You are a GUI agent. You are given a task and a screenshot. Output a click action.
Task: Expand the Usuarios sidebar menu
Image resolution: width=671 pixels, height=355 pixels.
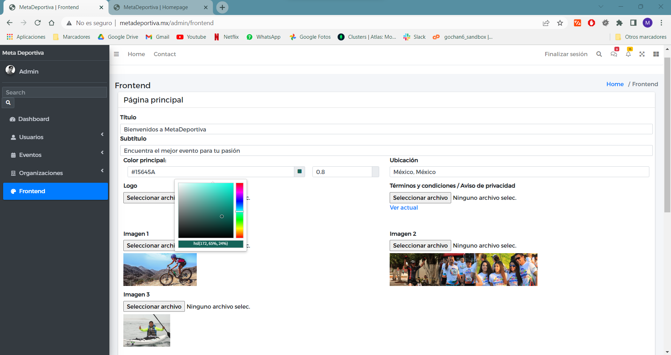pos(56,137)
